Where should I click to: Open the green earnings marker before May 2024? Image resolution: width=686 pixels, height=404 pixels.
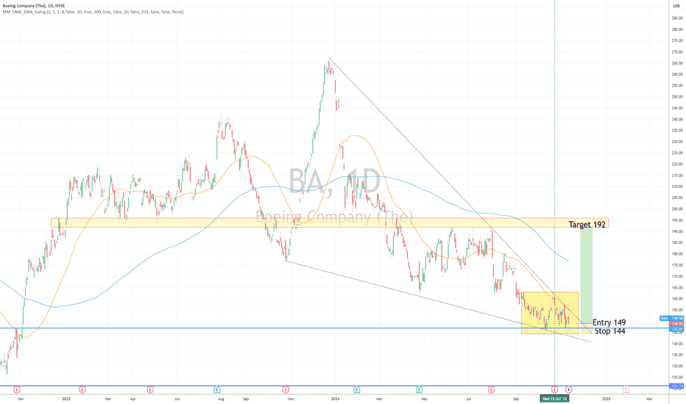(x=419, y=389)
